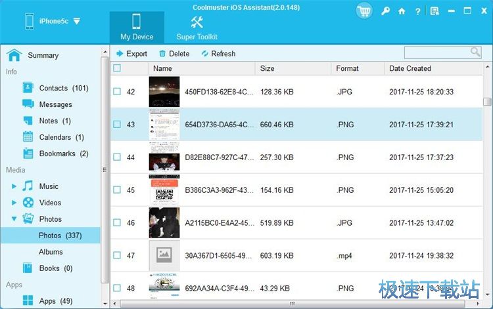The height and width of the screenshot is (309, 493).
Task: Click the iPhone device icon
Action: click(x=30, y=22)
